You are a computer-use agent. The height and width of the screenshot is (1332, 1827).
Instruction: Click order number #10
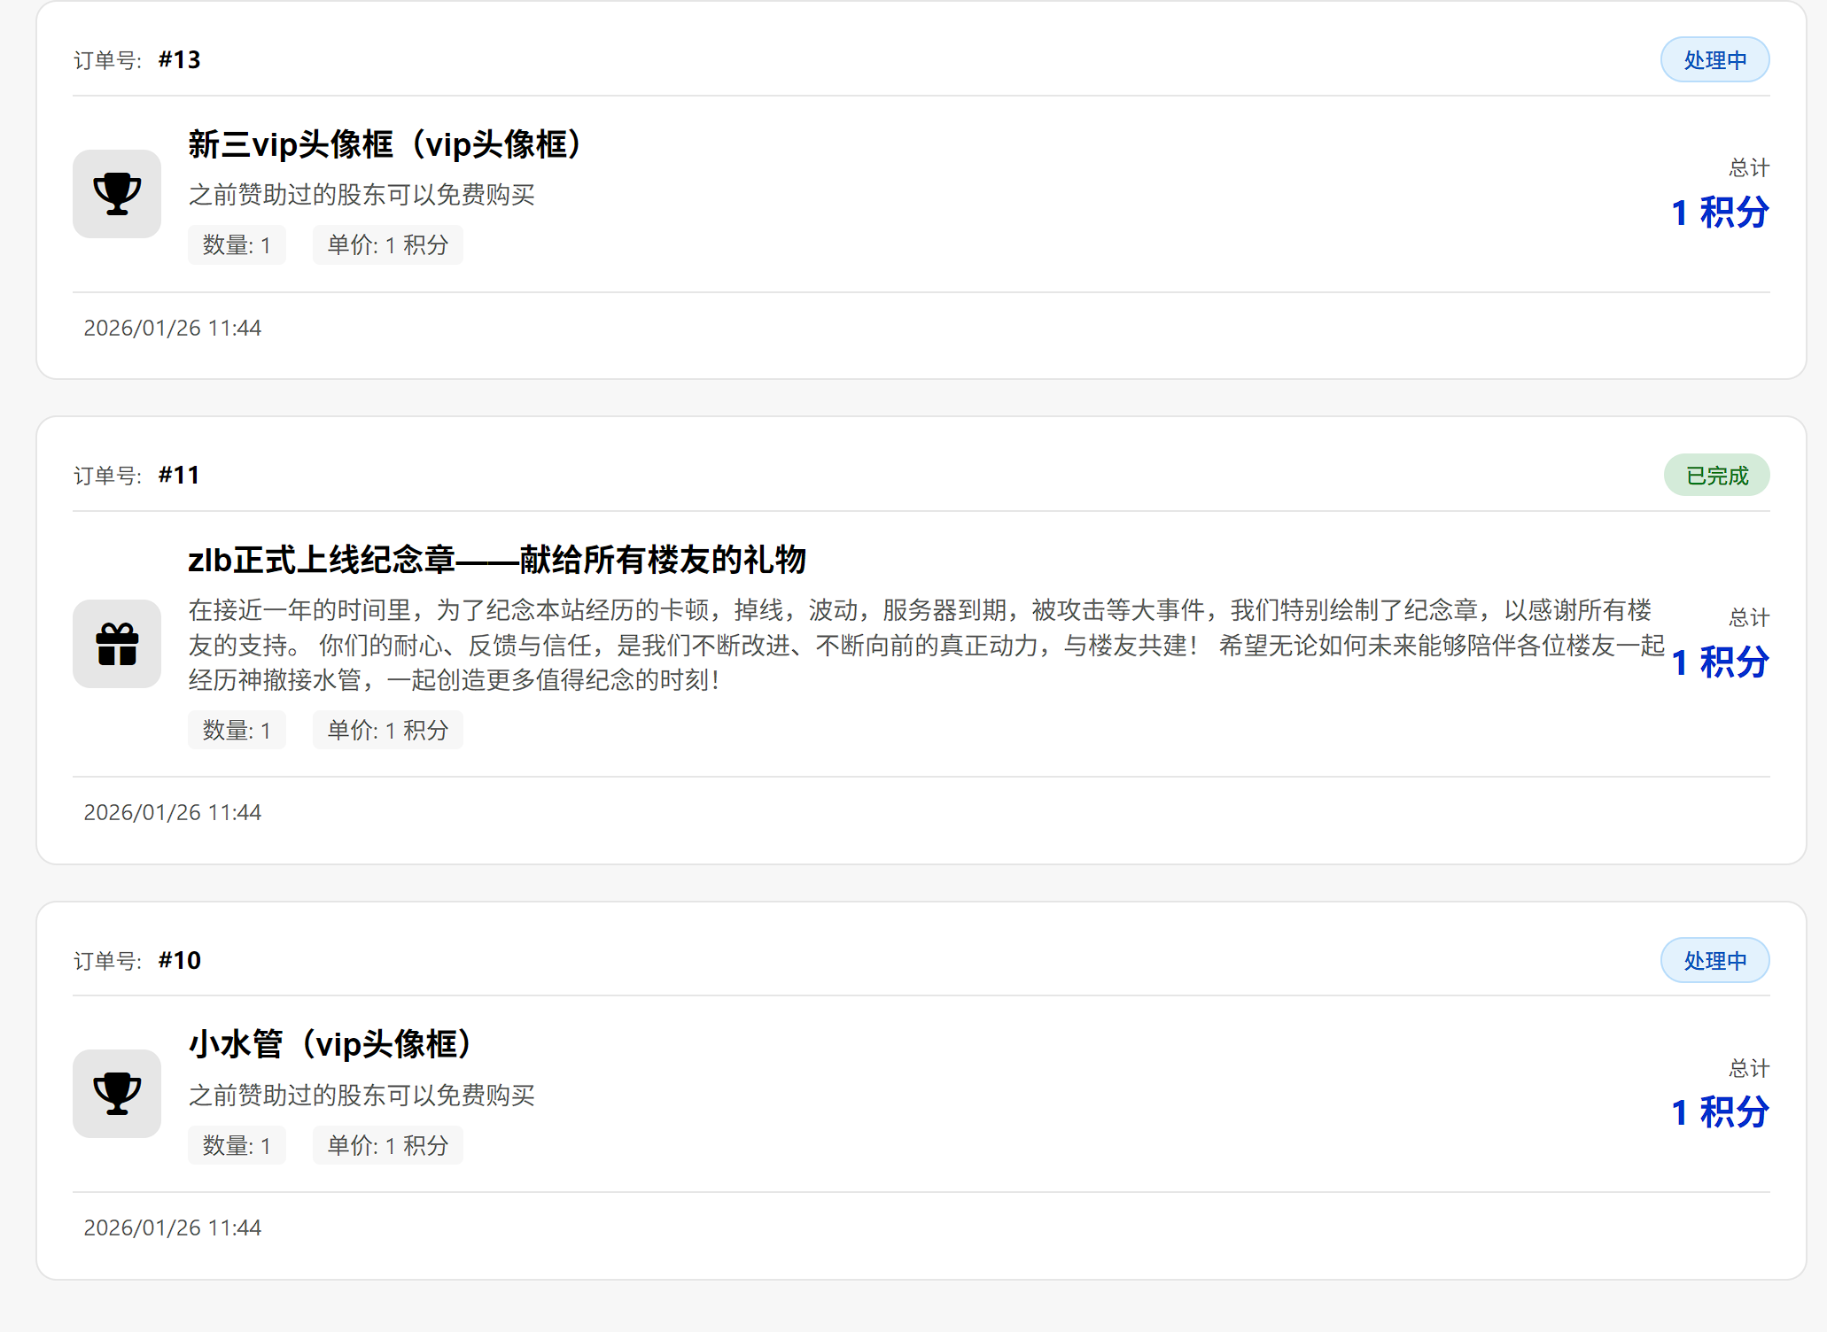179,961
